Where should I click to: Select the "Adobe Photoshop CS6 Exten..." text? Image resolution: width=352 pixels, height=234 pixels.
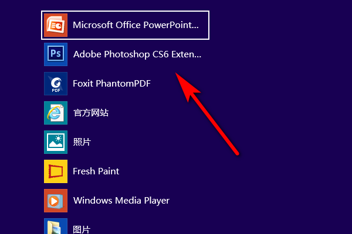[137, 54]
